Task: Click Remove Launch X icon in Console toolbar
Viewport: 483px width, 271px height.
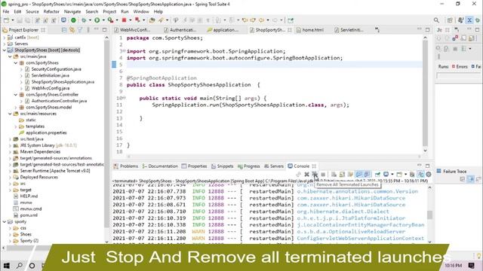Action: pyautogui.click(x=306, y=174)
